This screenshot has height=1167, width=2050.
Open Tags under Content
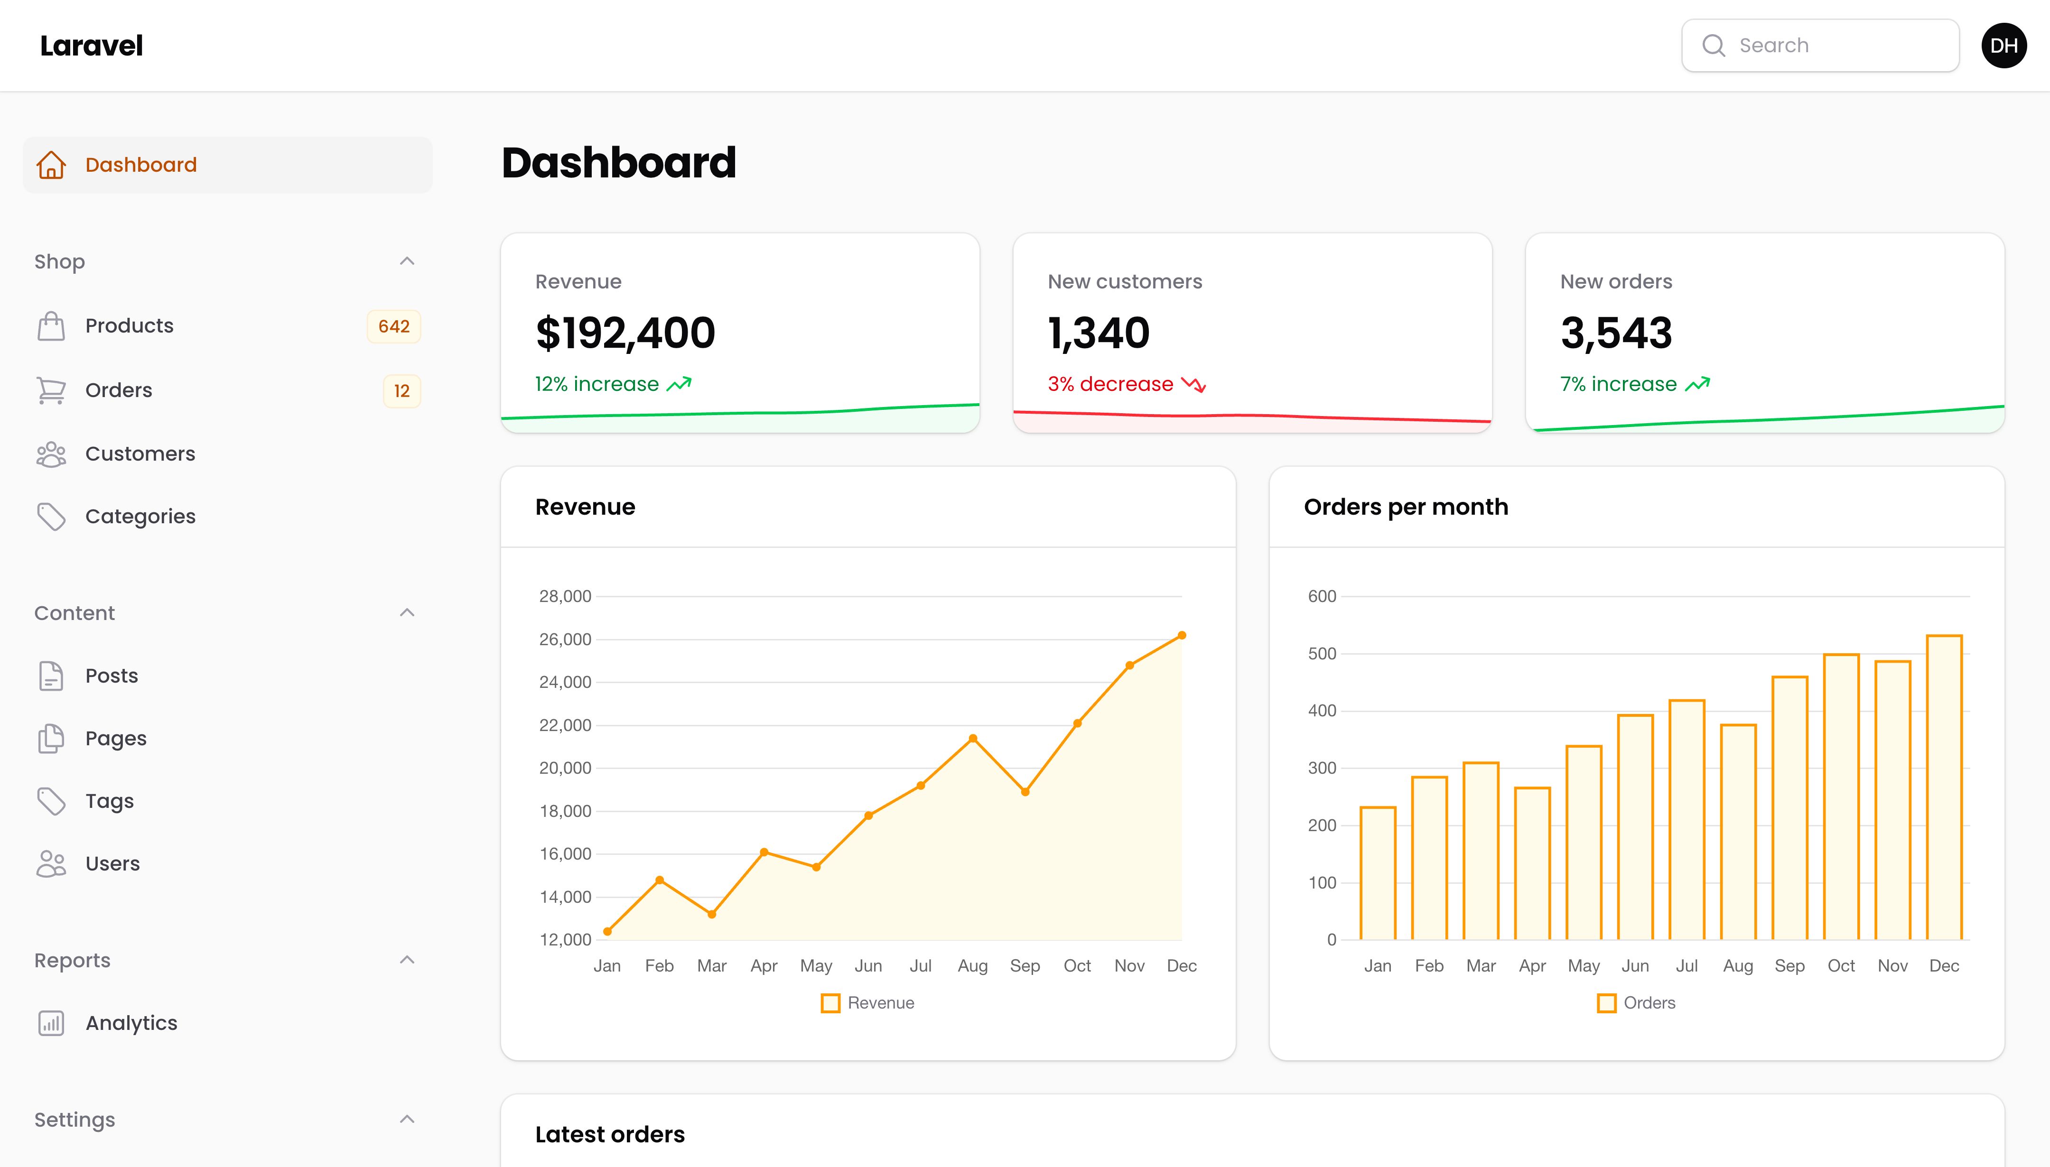228,801
